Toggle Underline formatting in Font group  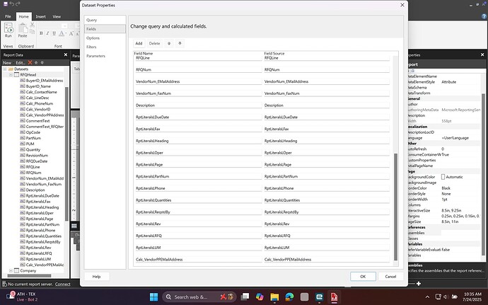pyautogui.click(x=54, y=33)
